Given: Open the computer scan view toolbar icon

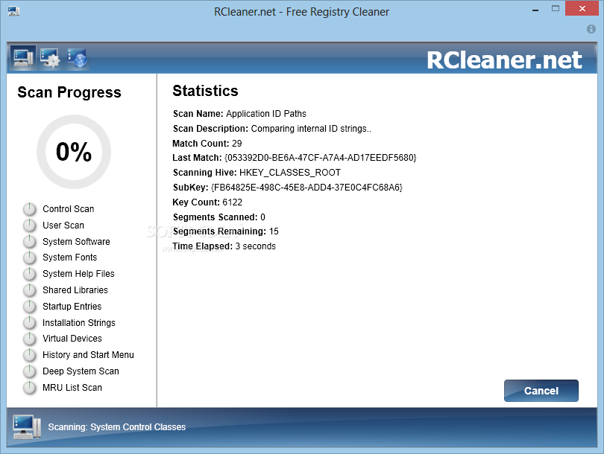Looking at the screenshot, I should (x=23, y=58).
